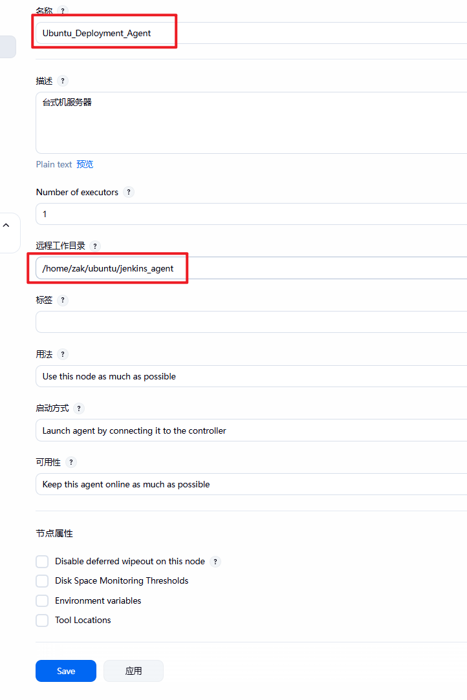Click the 应用 apply button
This screenshot has width=467, height=700.
click(133, 671)
